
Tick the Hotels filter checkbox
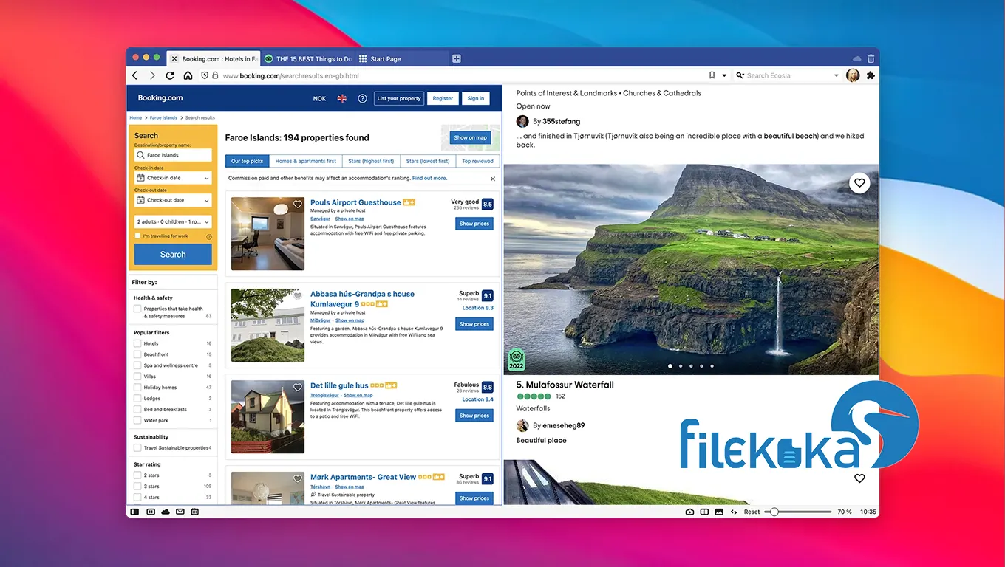(137, 343)
